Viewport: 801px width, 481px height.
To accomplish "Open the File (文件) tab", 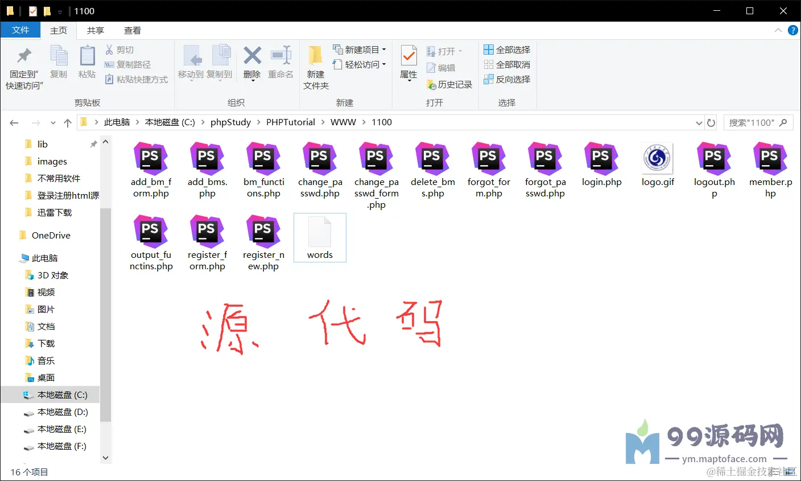I will (x=20, y=30).
